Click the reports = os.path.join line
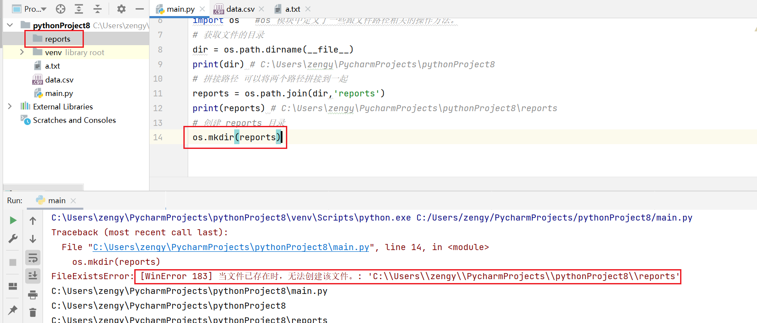 pos(289,93)
